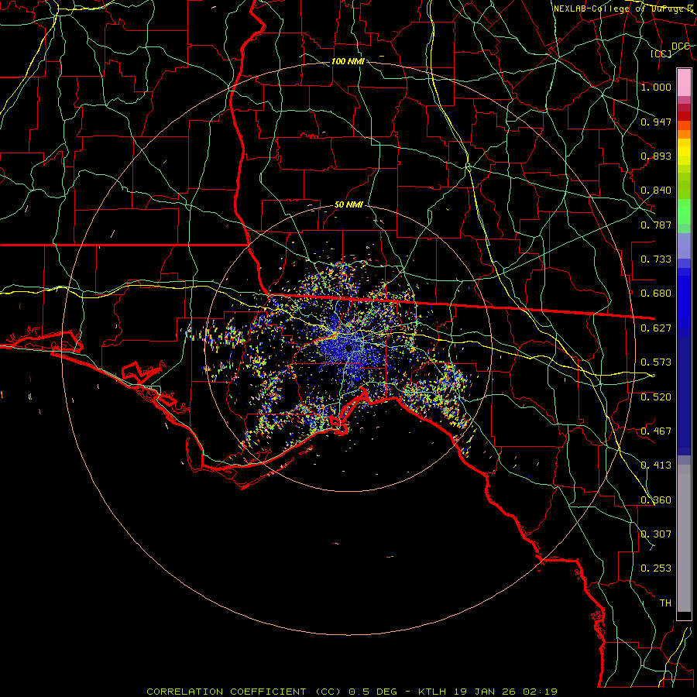Click the TH threshold label
Viewport: 697px width, 697px height.
(x=665, y=603)
